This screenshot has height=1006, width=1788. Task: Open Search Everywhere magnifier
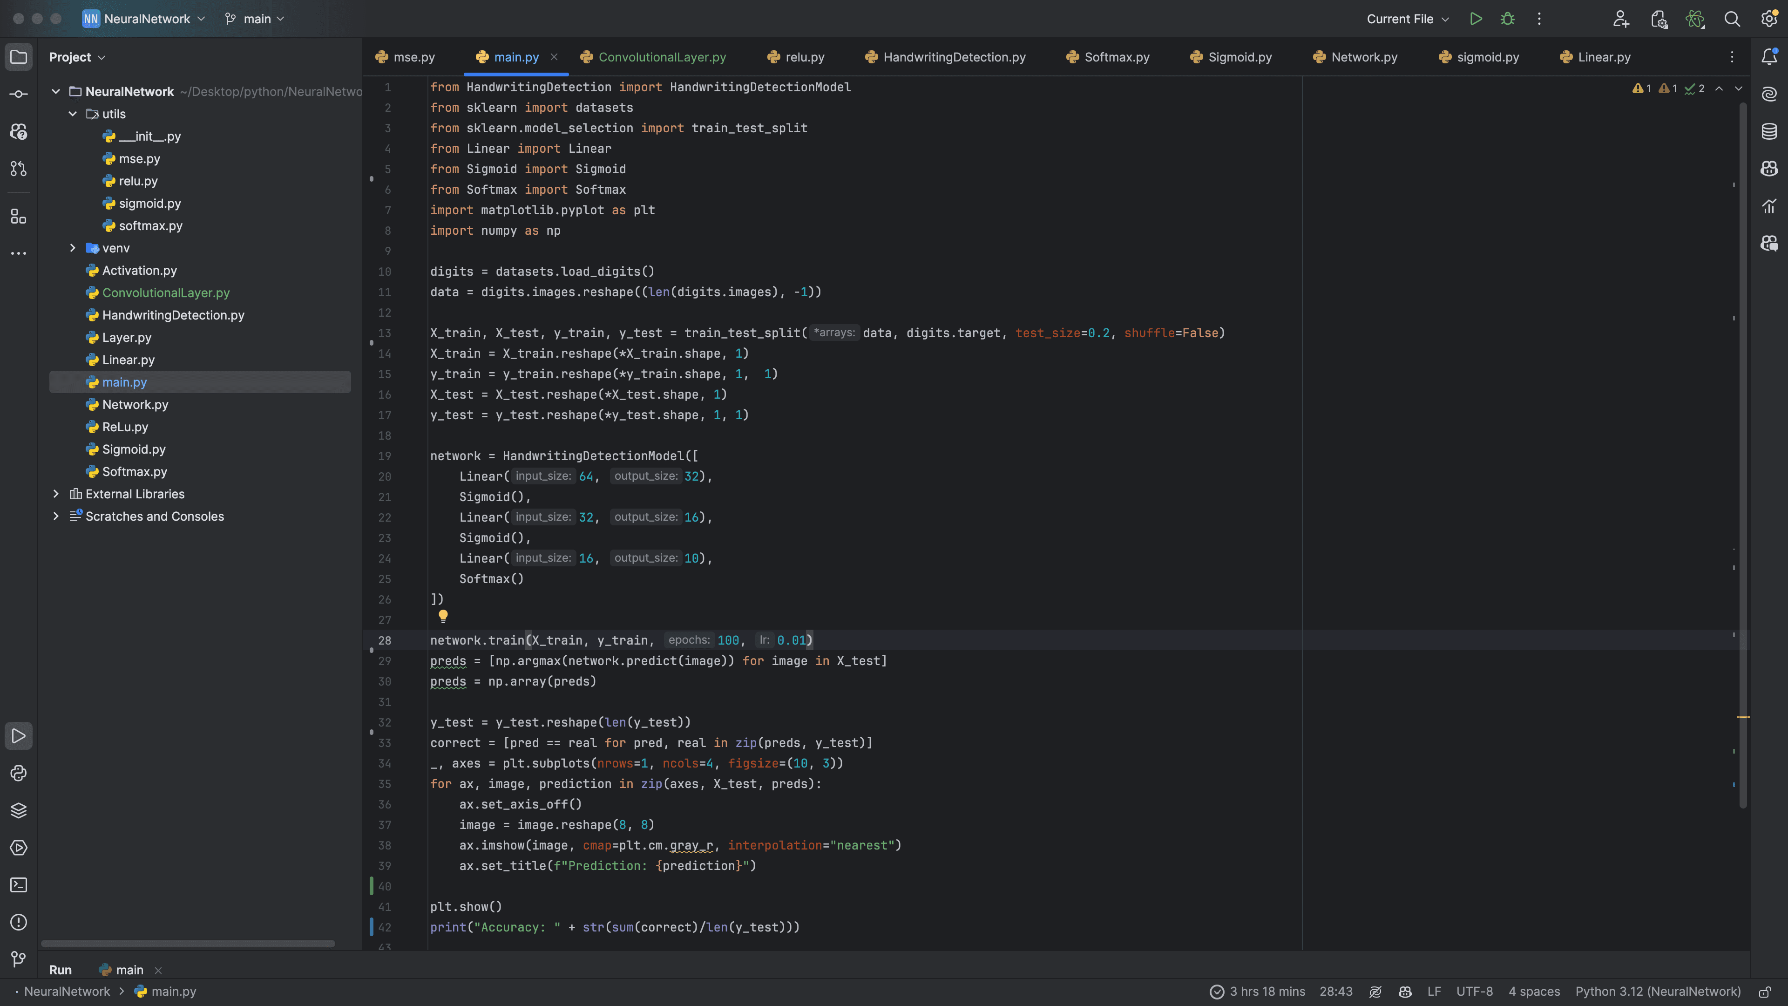coord(1733,19)
